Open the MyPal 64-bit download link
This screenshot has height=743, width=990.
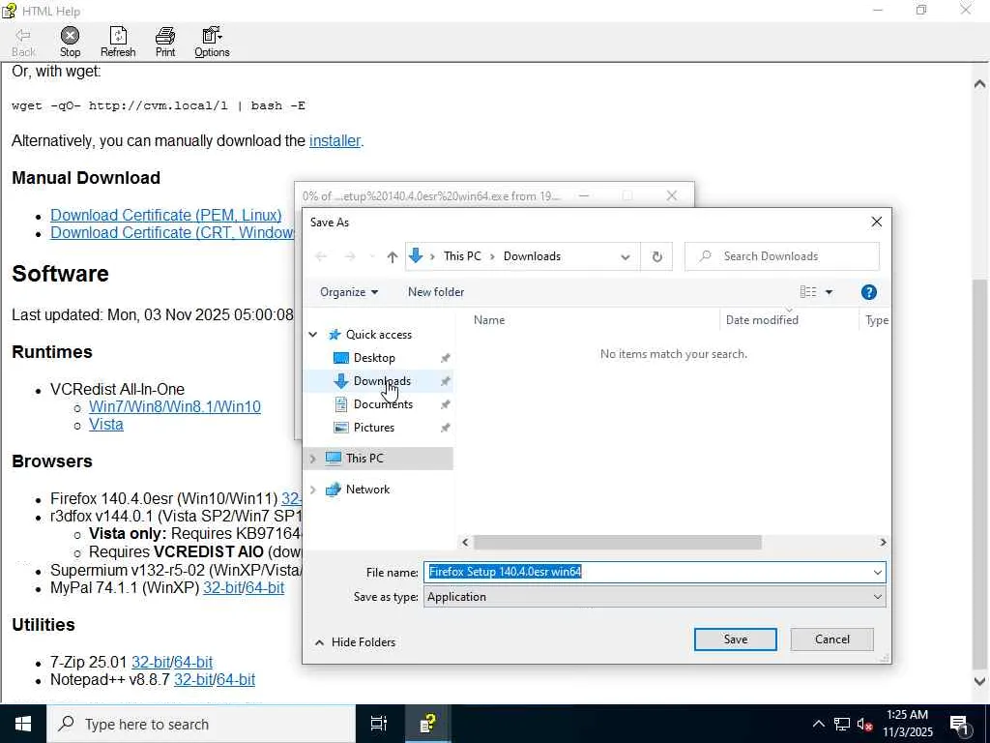click(x=265, y=587)
